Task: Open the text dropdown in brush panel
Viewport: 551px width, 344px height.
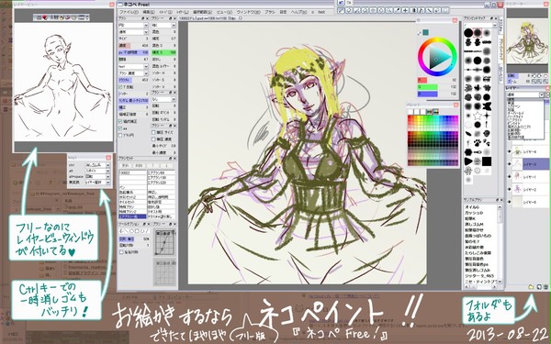Action: pyautogui.click(x=133, y=66)
